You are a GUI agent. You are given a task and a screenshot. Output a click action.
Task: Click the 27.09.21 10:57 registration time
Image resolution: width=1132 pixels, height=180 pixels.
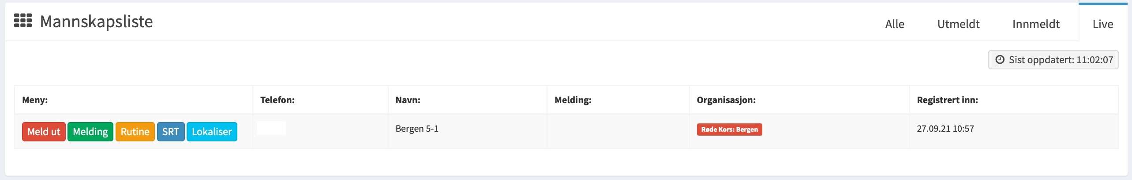tap(945, 129)
